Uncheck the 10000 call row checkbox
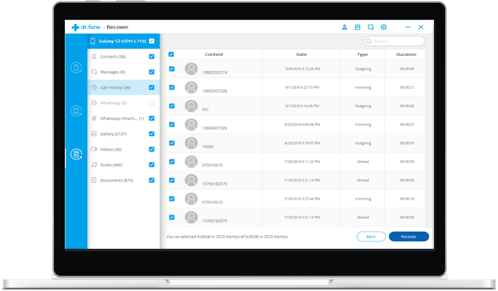 [x=172, y=143]
